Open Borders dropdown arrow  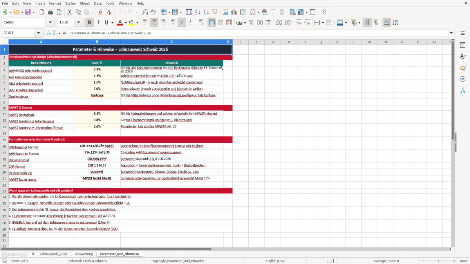(x=322, y=23)
